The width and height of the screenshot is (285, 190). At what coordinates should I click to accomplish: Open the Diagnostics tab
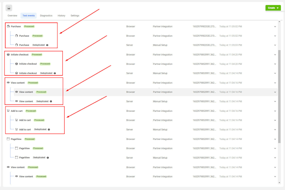click(46, 15)
